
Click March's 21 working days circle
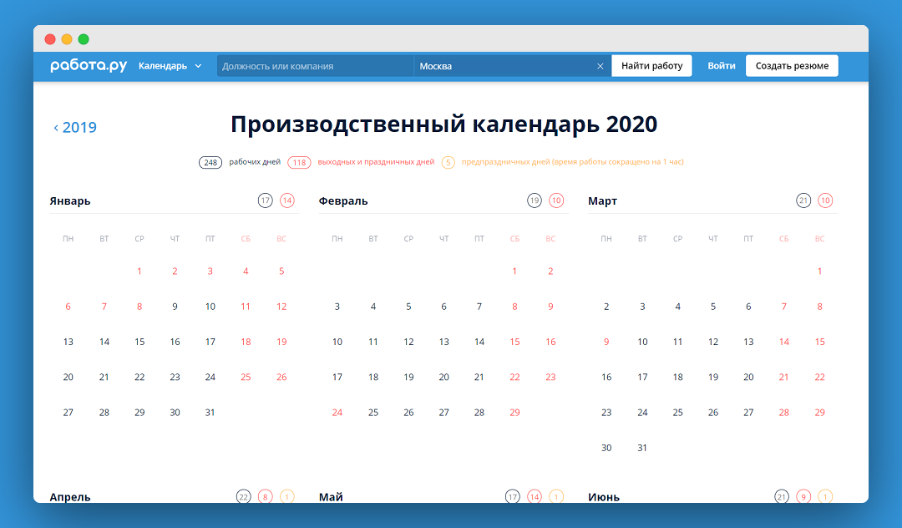pyautogui.click(x=803, y=201)
